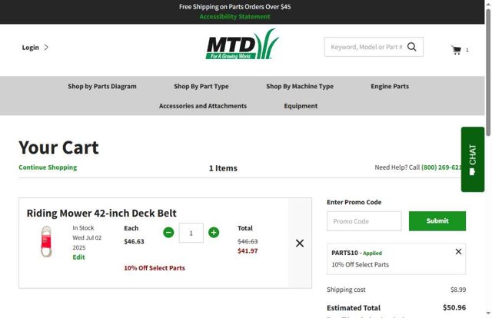
Task: Open the Equipment menu
Action: tap(301, 106)
